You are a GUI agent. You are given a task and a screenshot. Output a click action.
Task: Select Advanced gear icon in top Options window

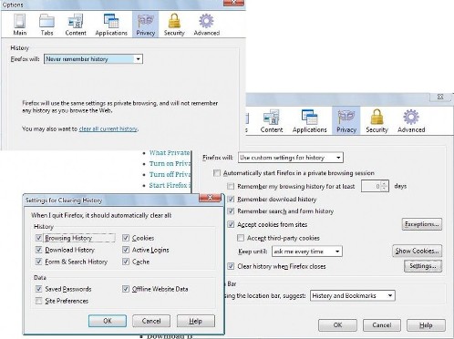coord(207,25)
